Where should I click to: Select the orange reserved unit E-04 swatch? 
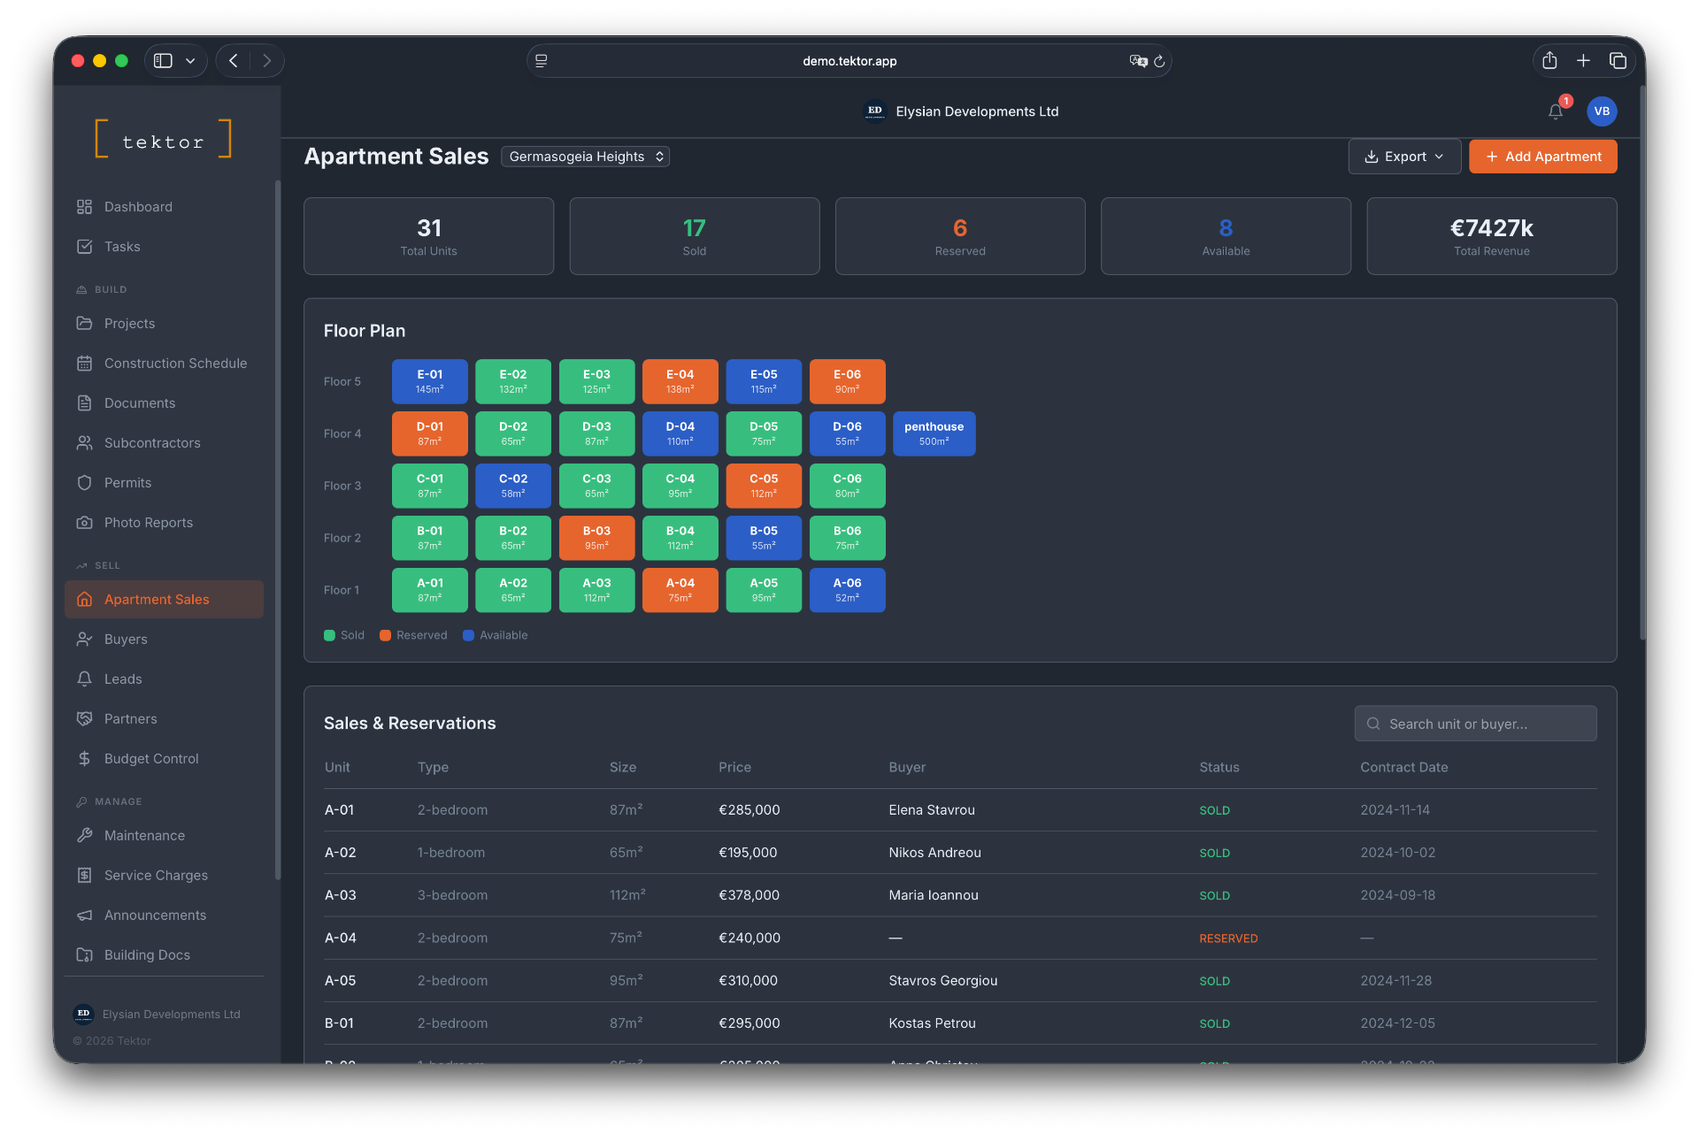tap(680, 381)
